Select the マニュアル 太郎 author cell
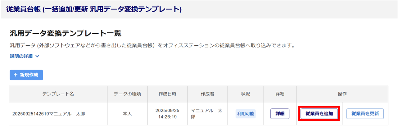This screenshot has height=130, width=398. click(x=207, y=114)
